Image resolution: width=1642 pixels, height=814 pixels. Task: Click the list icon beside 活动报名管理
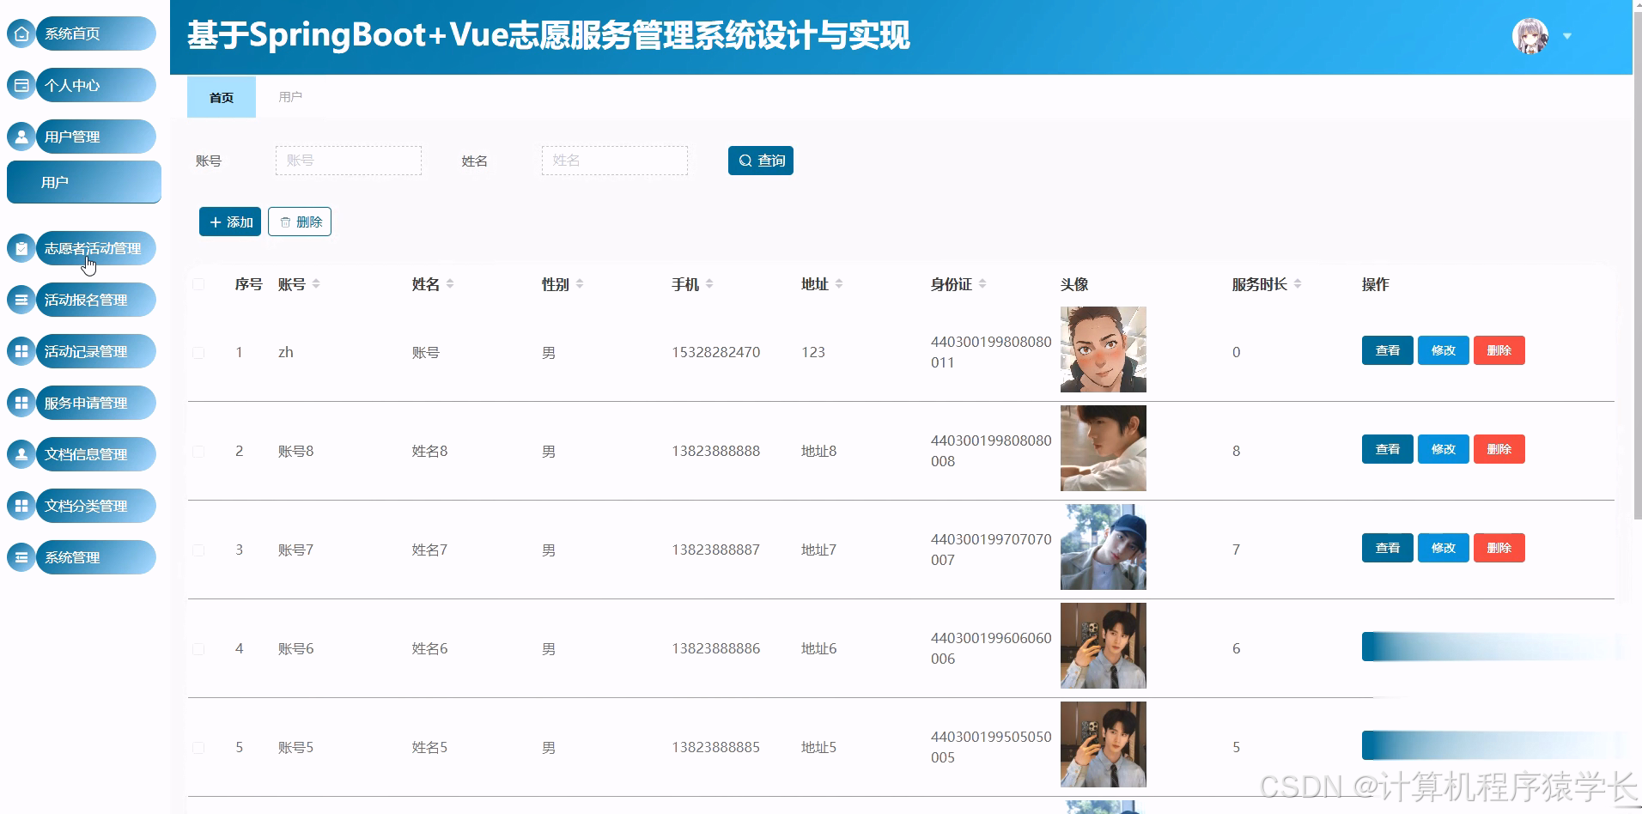pos(21,300)
